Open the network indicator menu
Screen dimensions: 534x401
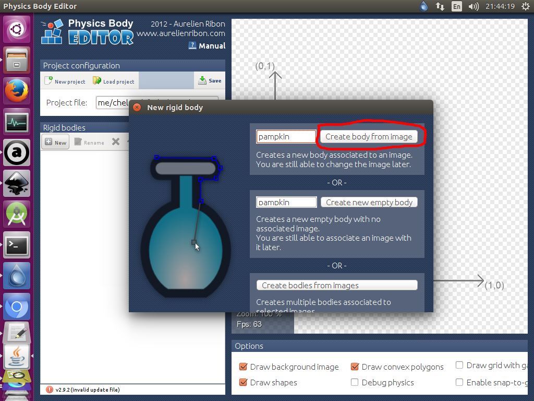[440, 6]
